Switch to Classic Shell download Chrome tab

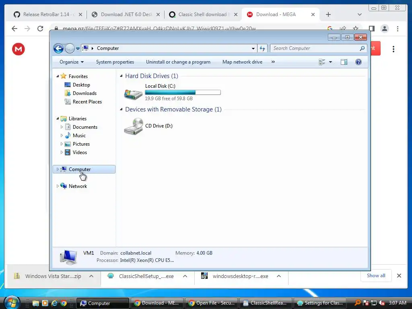click(203, 14)
